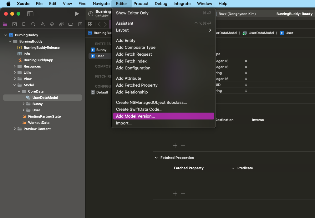Open the UUID type dropdown
Viewport: 315px width, 218px height.
246,85
